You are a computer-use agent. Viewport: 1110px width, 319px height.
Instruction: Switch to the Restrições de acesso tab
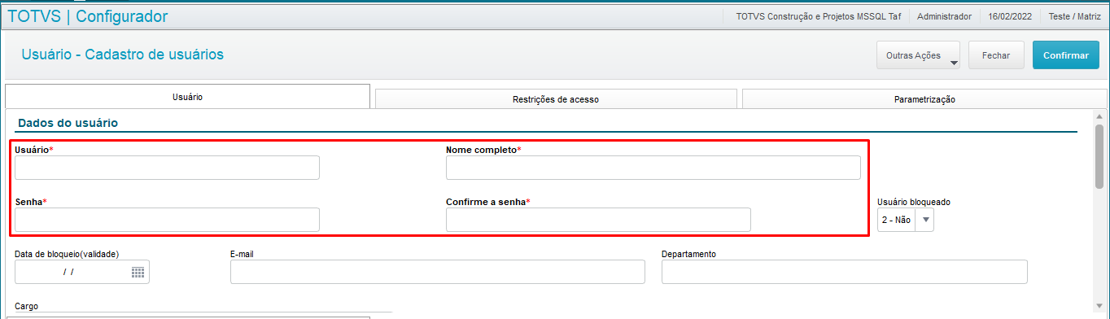556,99
